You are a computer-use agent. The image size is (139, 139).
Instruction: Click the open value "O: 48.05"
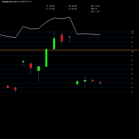[x=50, y=6]
